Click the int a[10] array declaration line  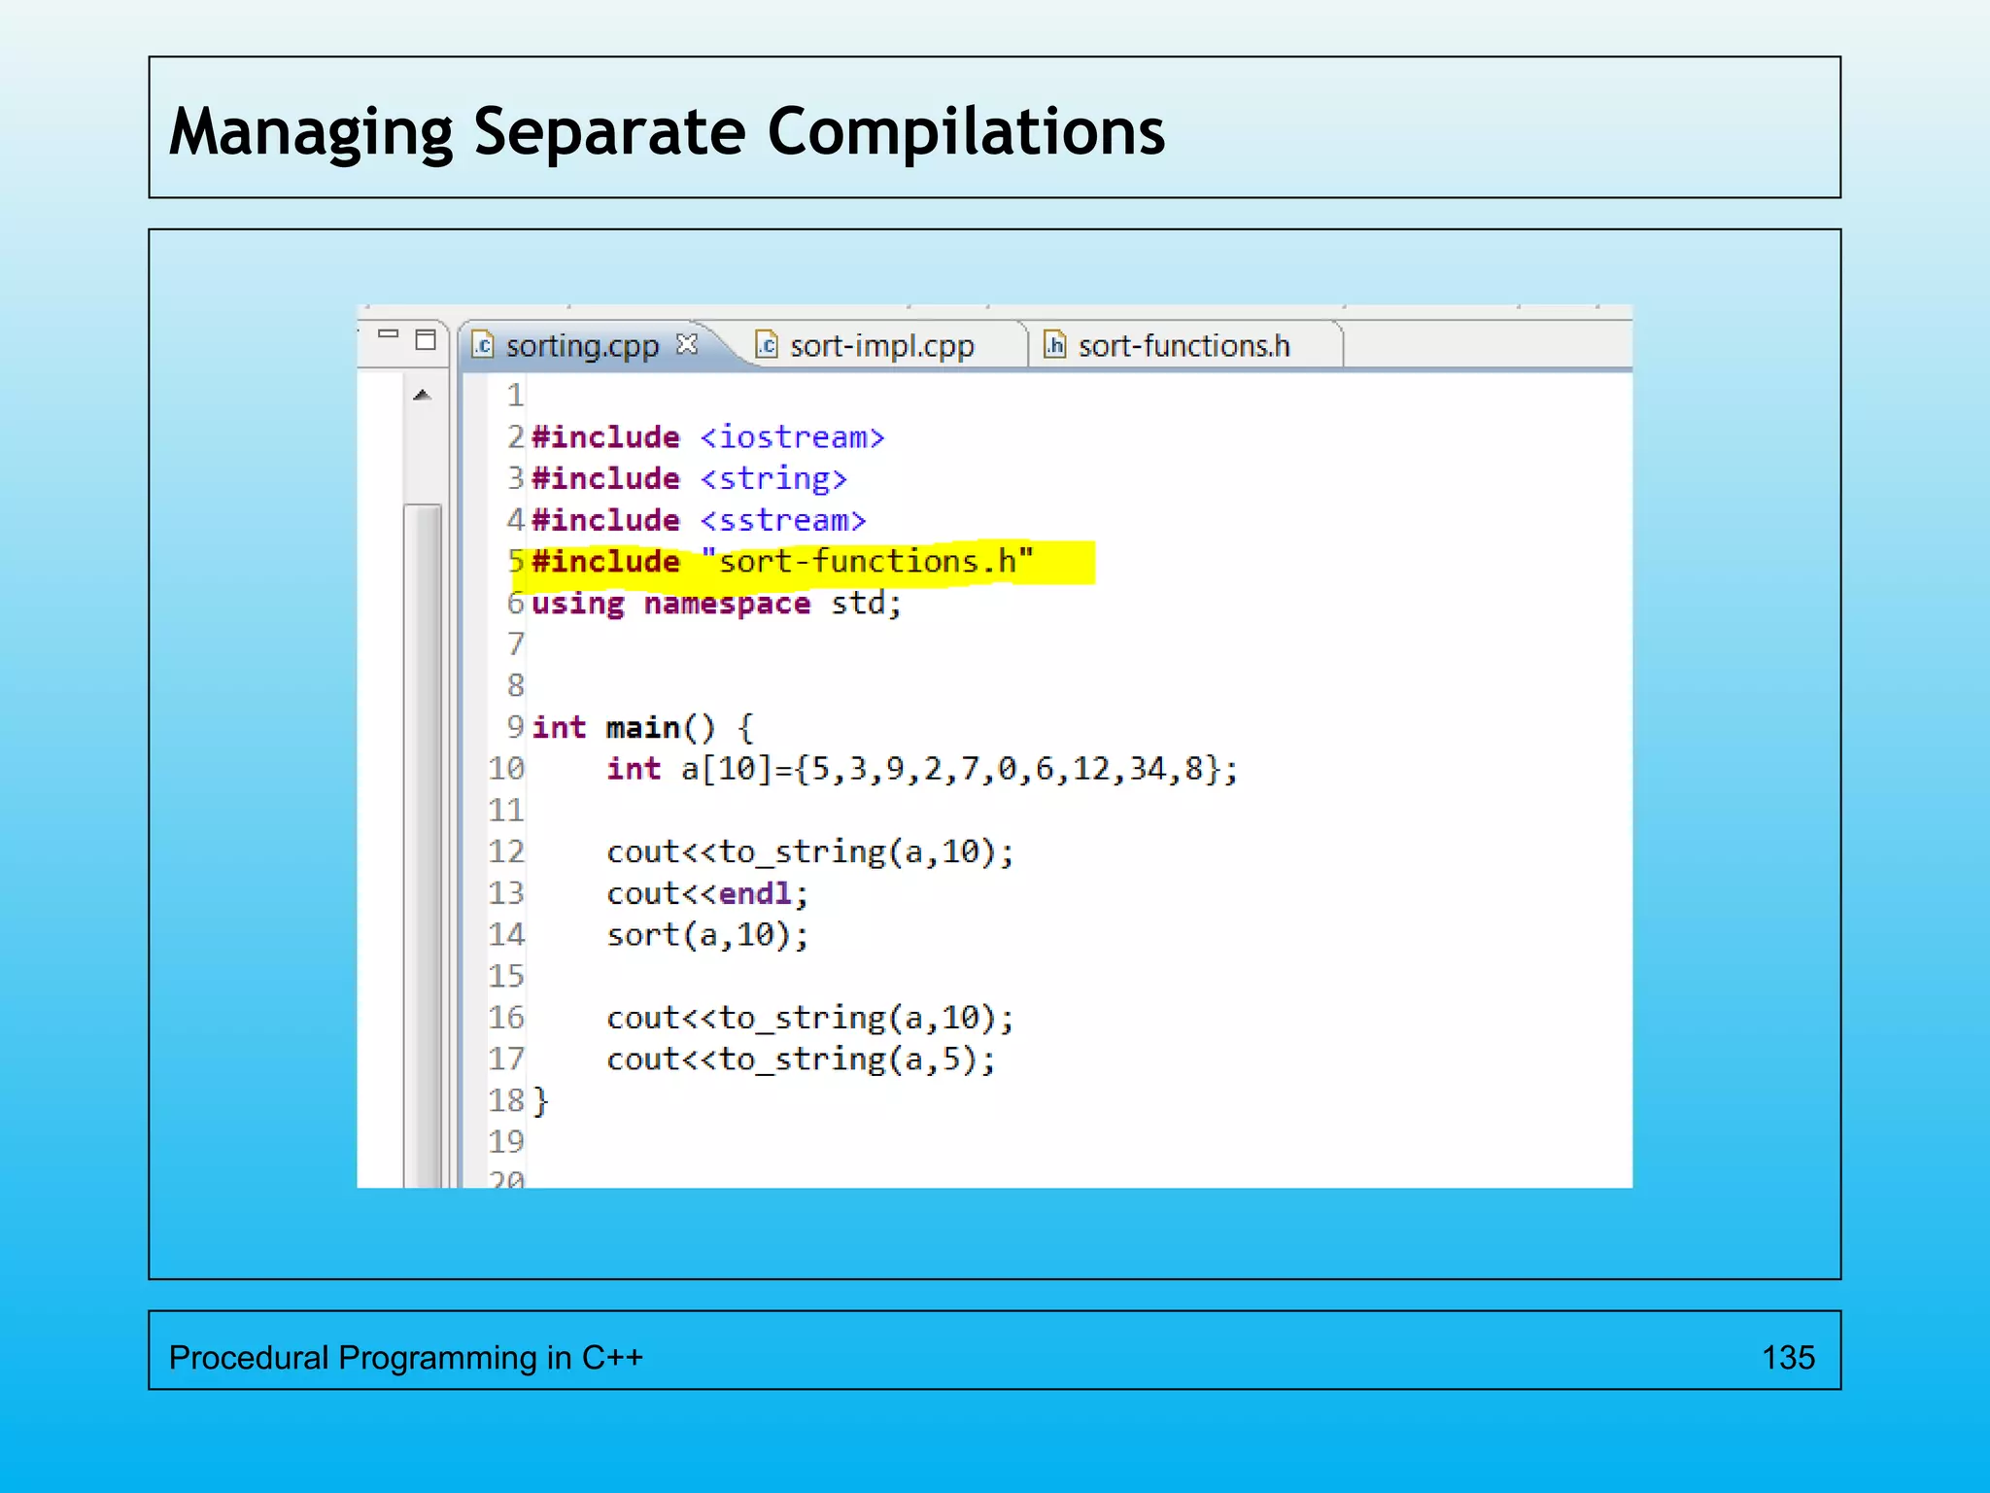[922, 770]
